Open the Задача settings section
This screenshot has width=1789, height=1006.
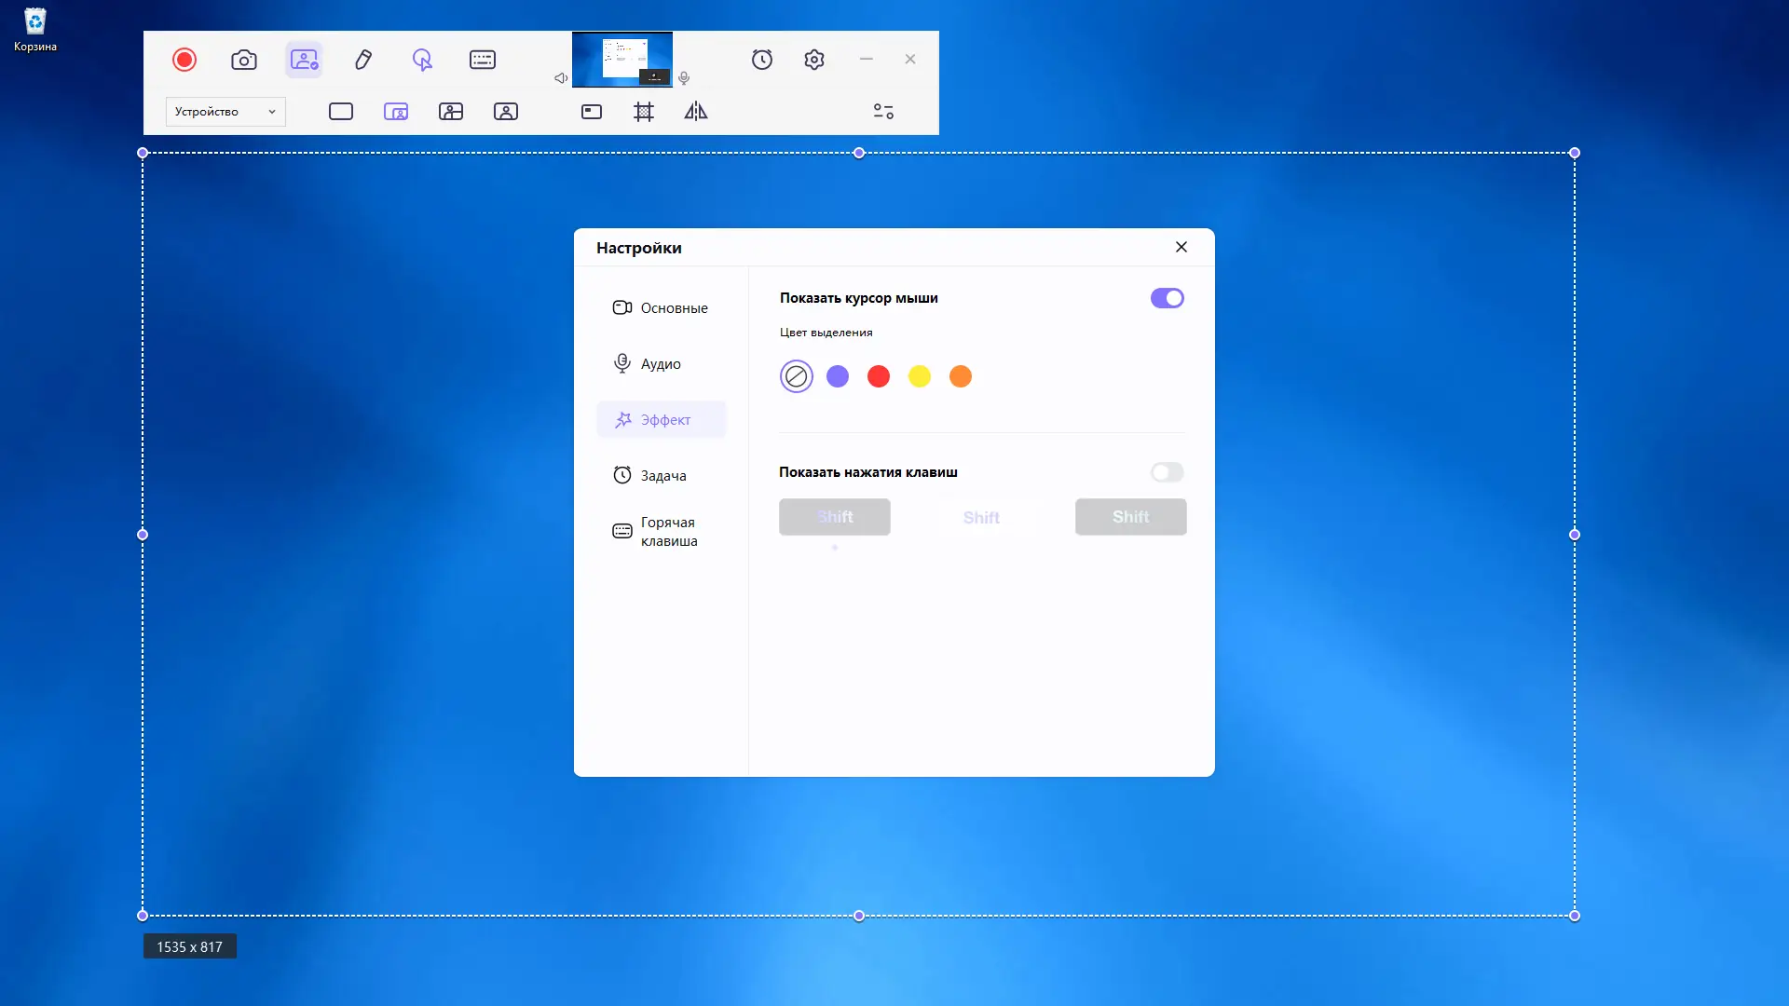[662, 476]
